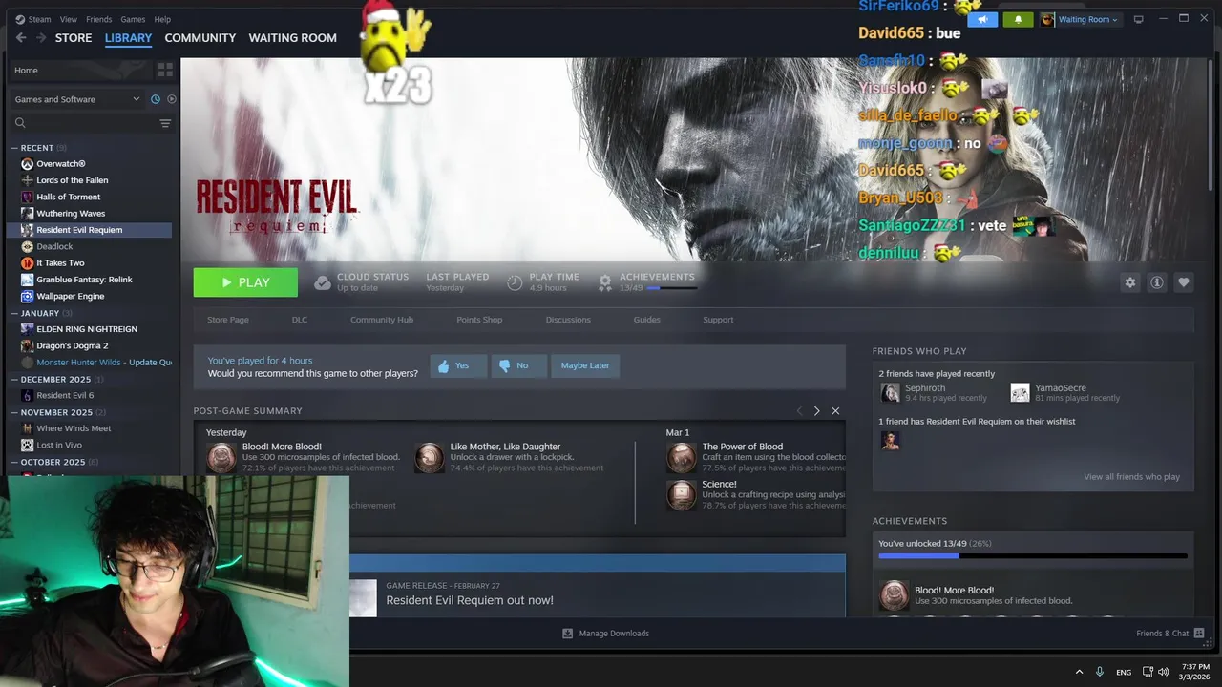
Task: Open View all friends who play
Action: tap(1131, 477)
